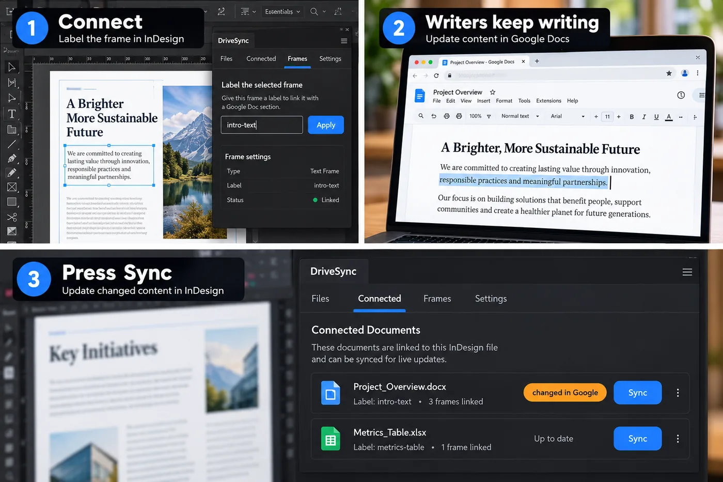Click the Project_Overview.docx file name
Viewport: 723px width, 482px height.
400,387
